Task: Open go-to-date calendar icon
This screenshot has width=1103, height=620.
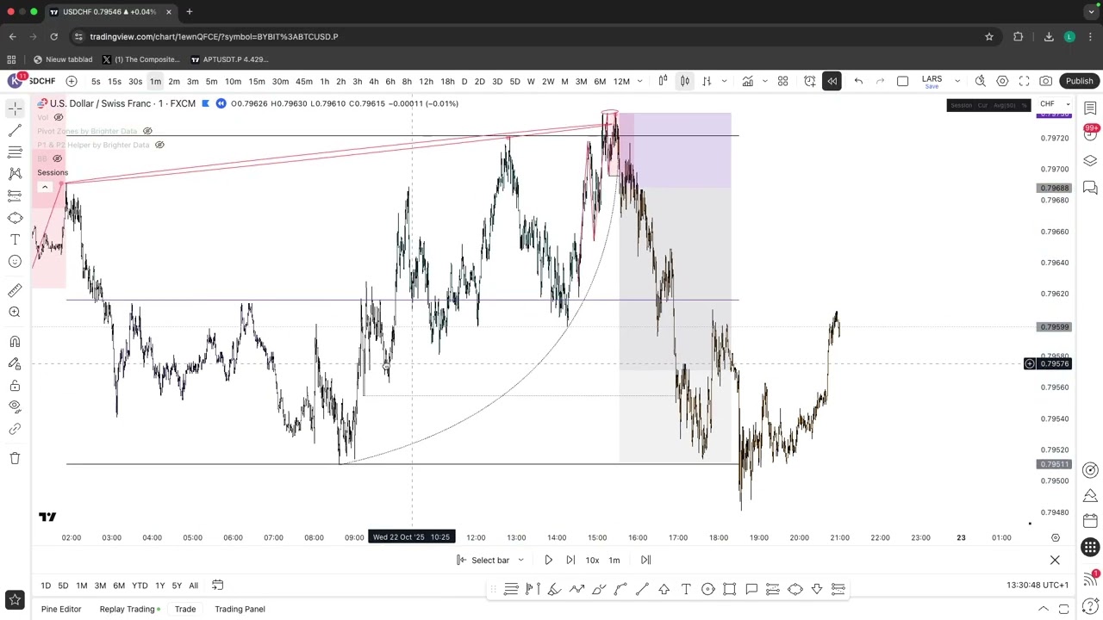Action: 217,586
